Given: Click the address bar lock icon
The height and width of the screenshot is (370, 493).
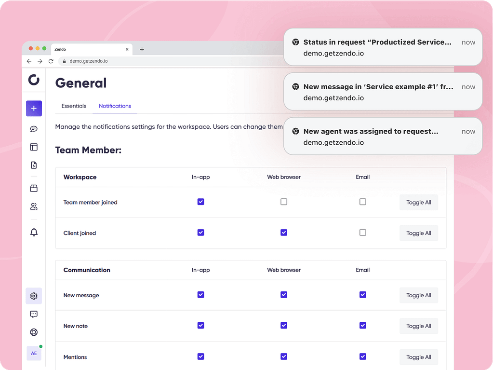Looking at the screenshot, I should (x=64, y=61).
